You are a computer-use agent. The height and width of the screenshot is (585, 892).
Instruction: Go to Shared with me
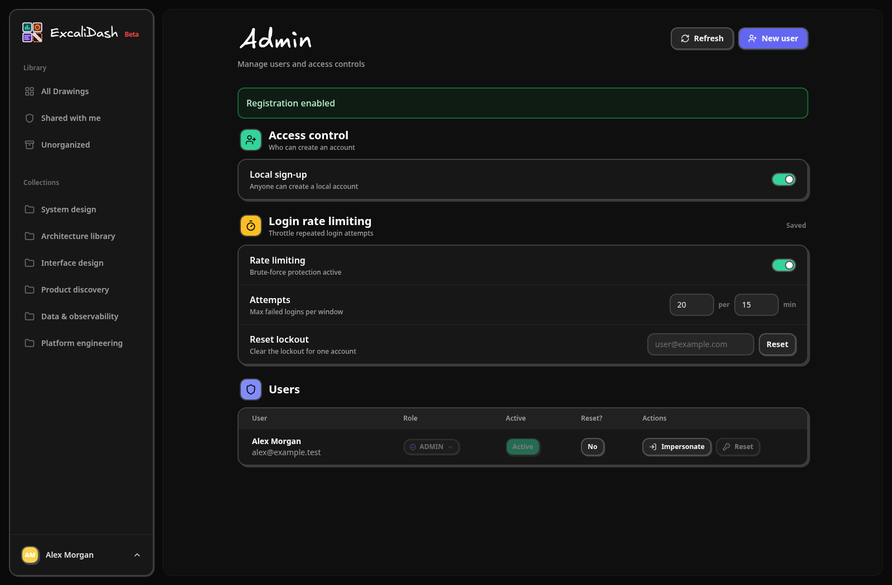click(81, 118)
